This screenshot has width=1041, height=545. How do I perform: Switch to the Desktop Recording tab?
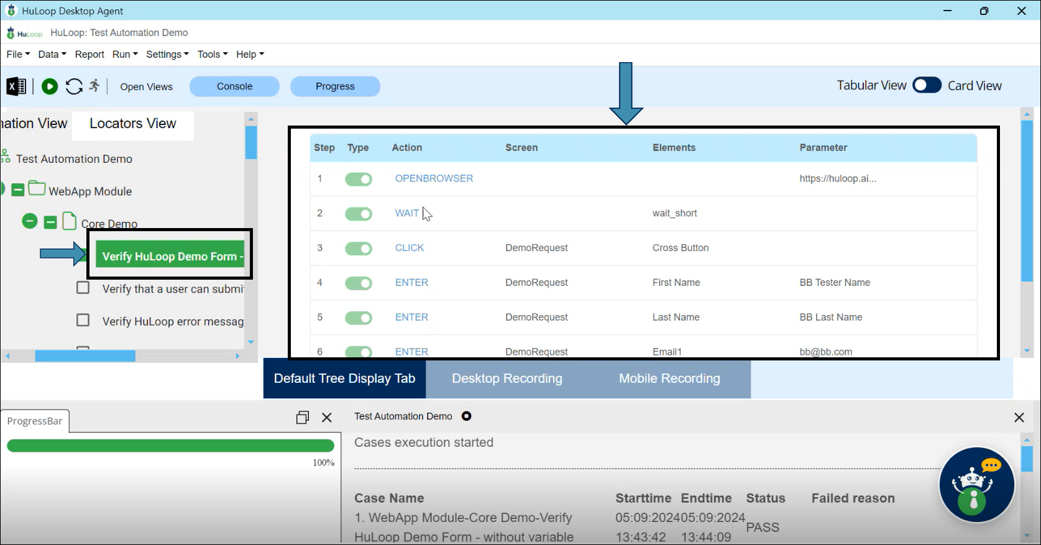point(507,378)
